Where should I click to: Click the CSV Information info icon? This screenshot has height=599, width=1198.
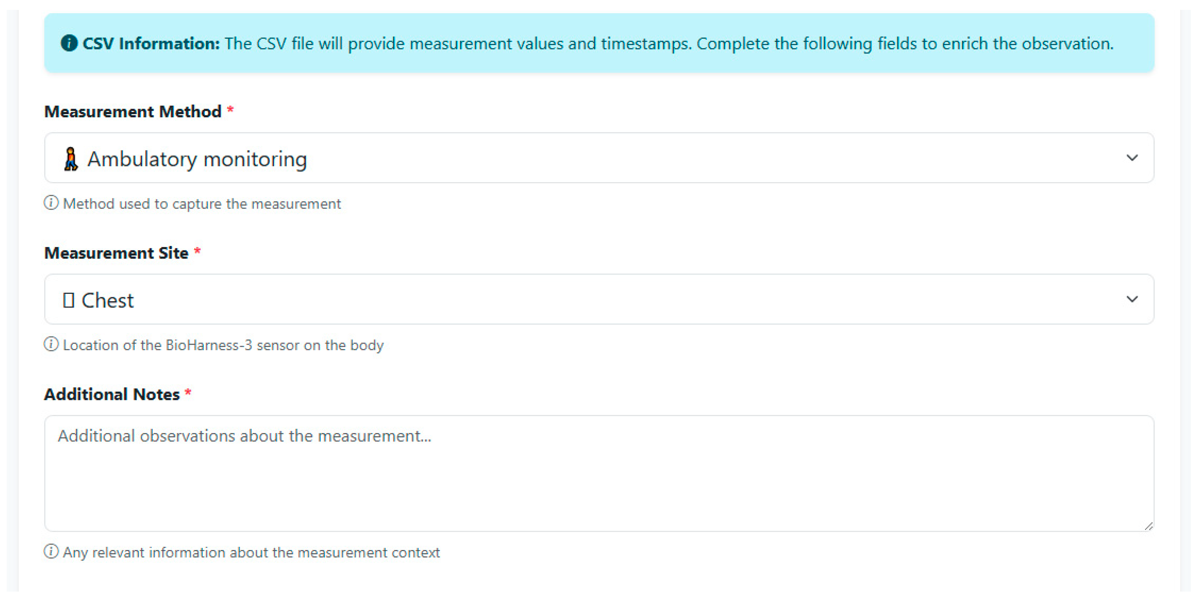click(x=69, y=43)
